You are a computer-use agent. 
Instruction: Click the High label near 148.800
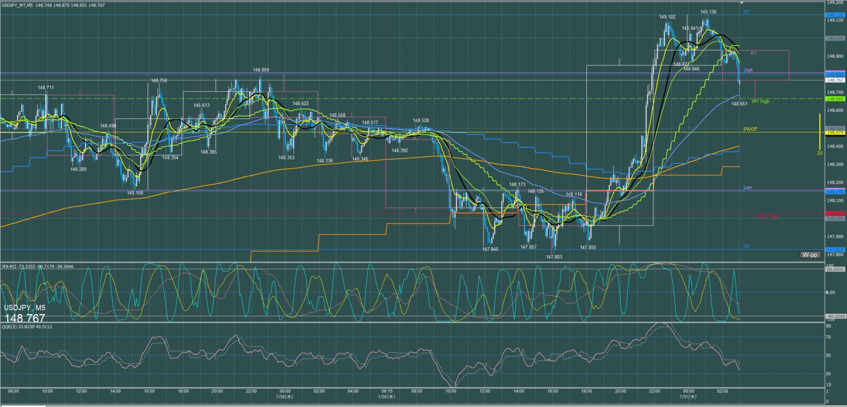point(748,70)
